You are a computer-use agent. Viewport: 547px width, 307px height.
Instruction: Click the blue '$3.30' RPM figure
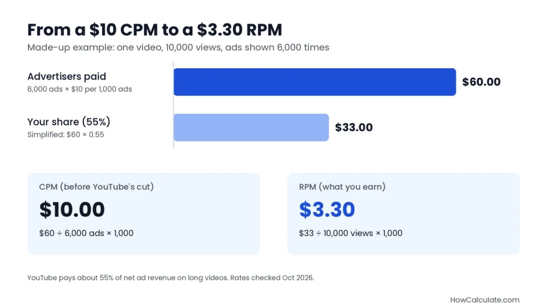click(x=327, y=209)
